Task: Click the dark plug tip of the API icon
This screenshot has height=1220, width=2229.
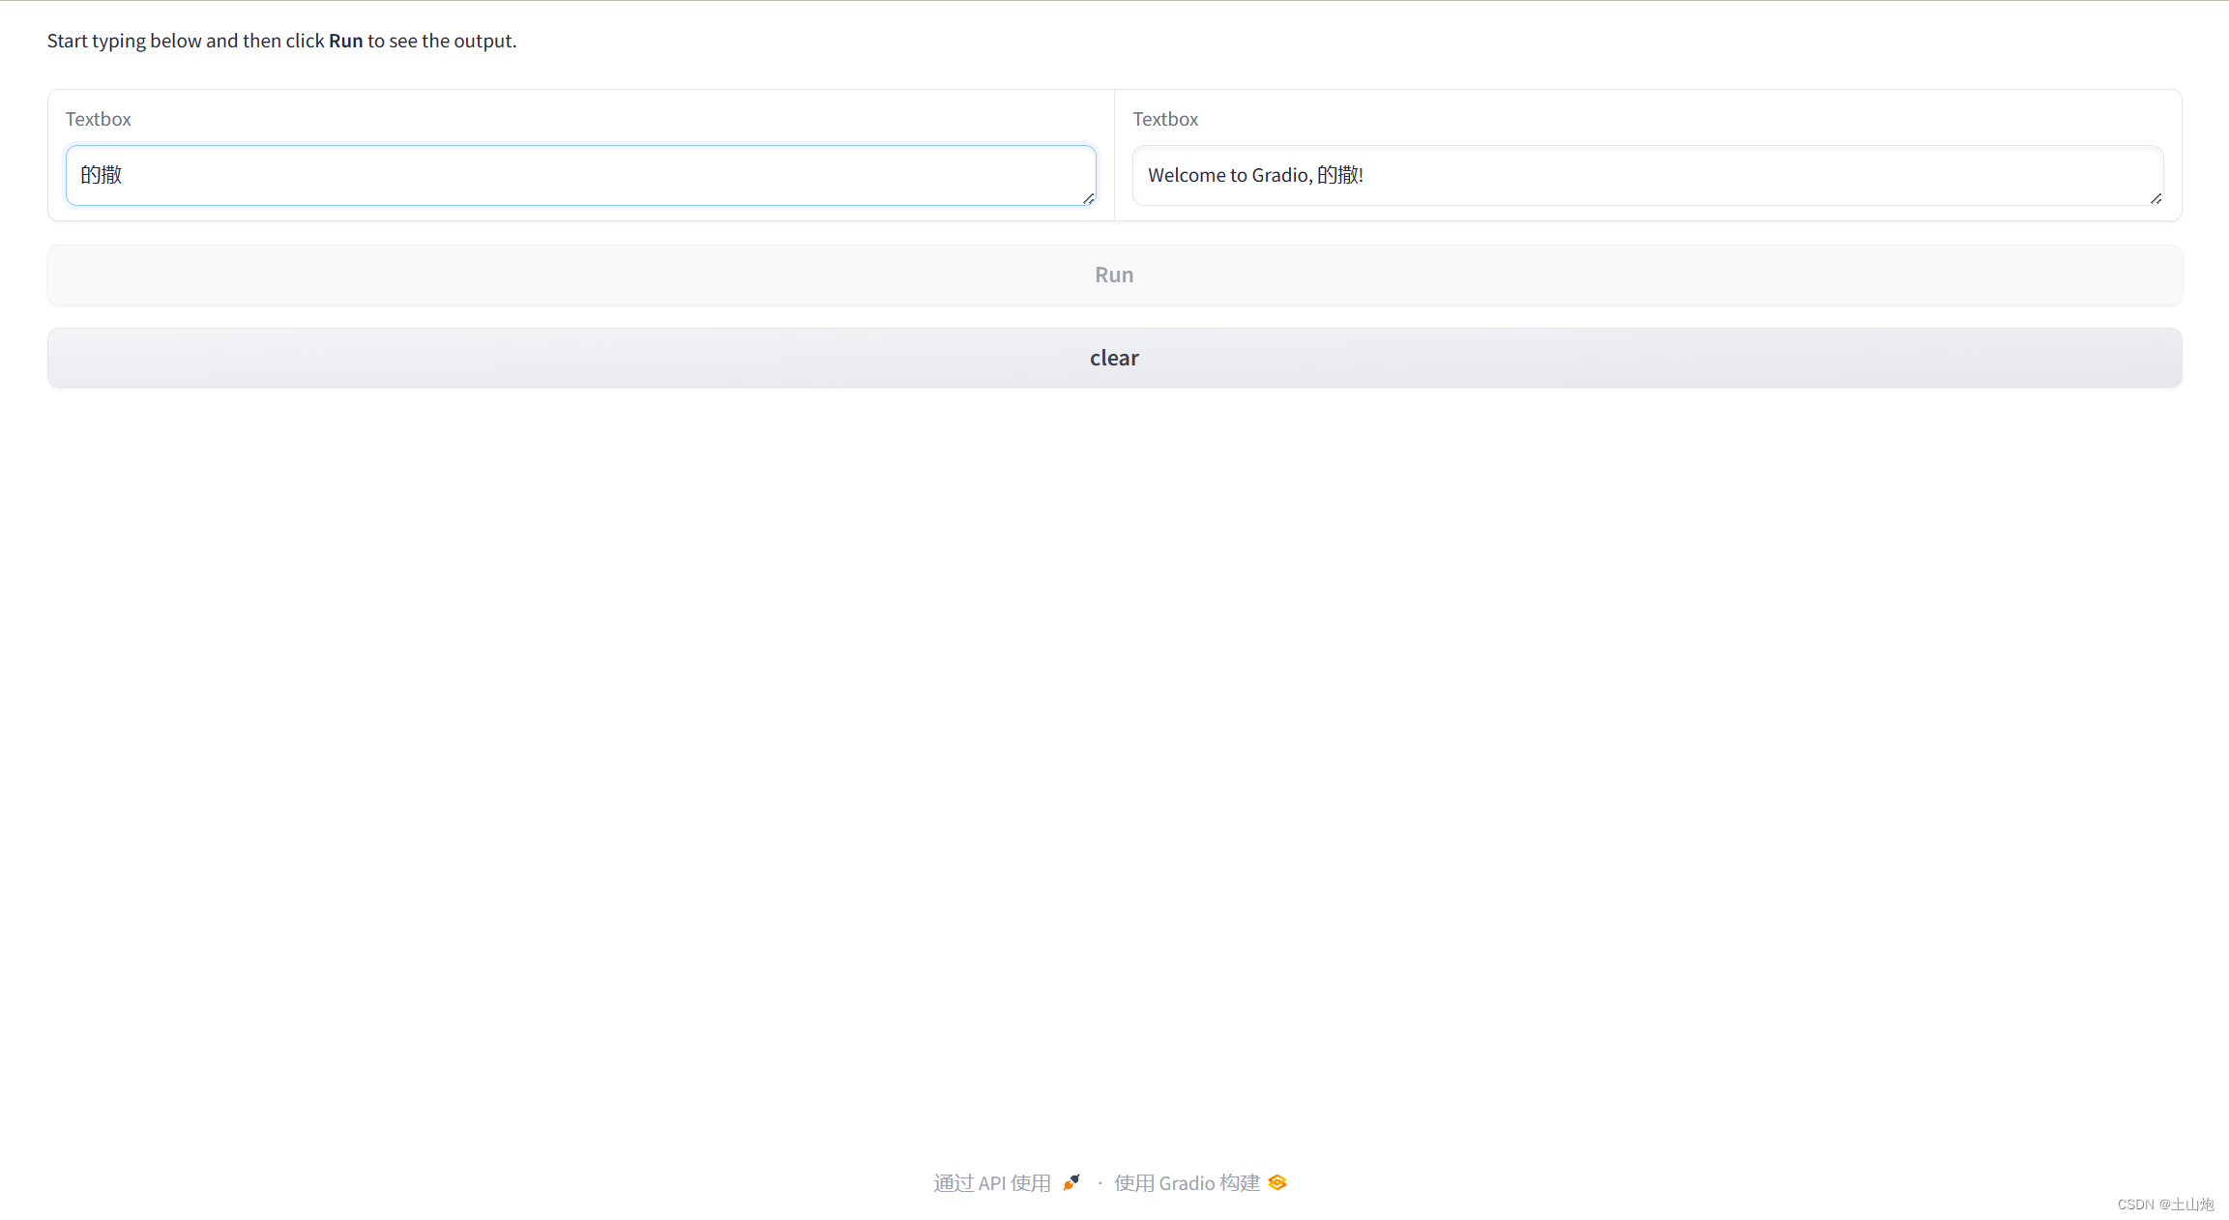Action: coord(1075,1177)
